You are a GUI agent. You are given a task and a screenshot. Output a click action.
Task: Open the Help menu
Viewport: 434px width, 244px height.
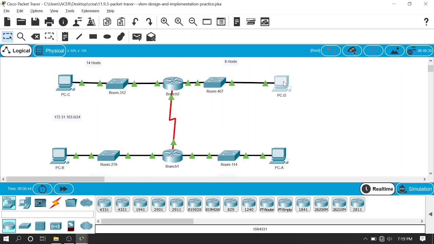coord(111,11)
